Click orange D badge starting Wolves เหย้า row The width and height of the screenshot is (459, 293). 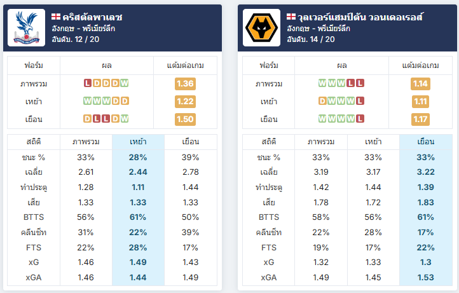click(322, 101)
